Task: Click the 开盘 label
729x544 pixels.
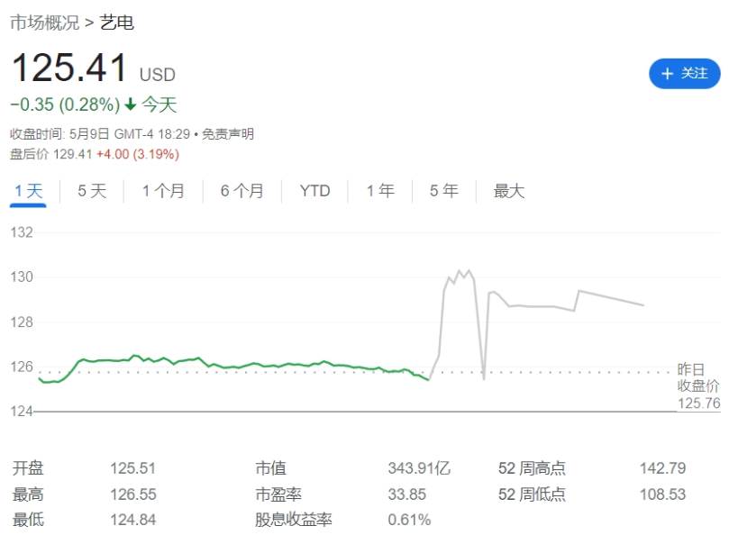Action: [x=28, y=468]
